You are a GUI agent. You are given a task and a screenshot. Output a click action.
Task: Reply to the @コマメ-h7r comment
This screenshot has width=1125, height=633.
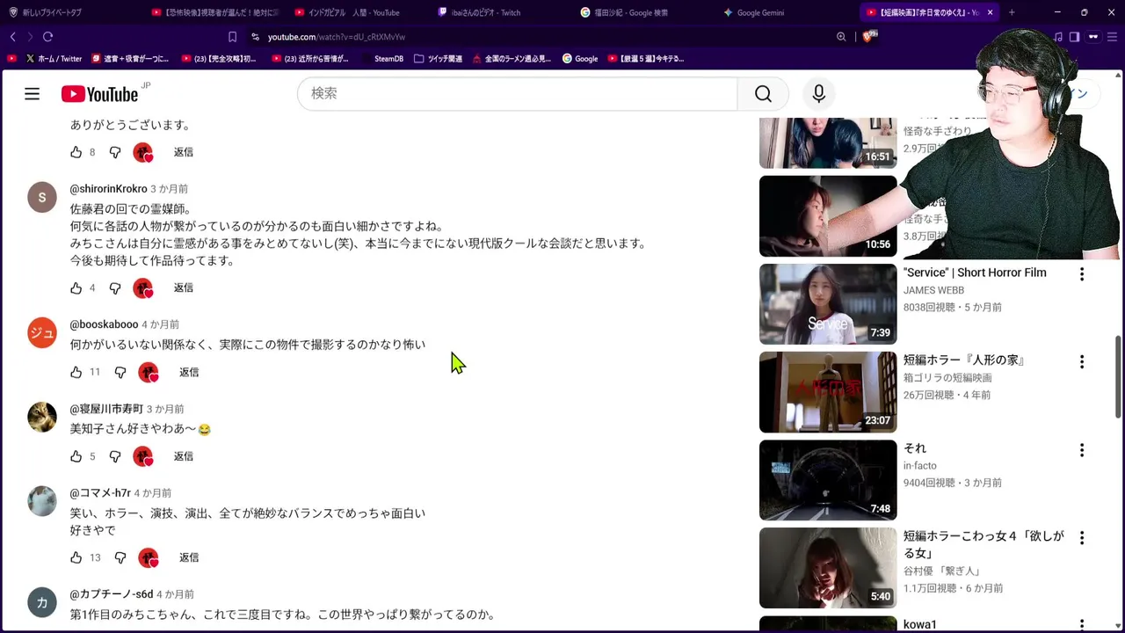coord(189,557)
